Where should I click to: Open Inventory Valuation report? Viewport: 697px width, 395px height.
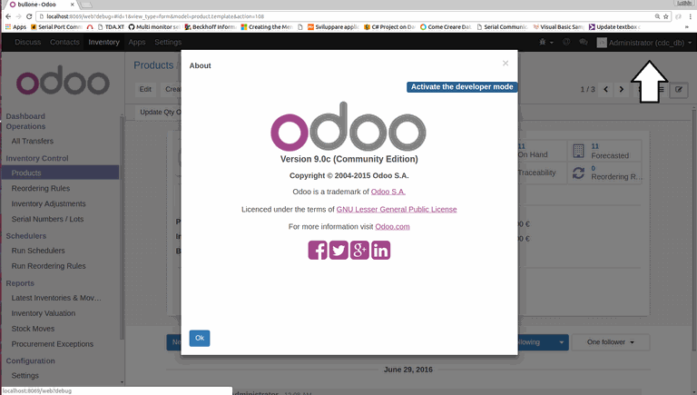point(44,313)
